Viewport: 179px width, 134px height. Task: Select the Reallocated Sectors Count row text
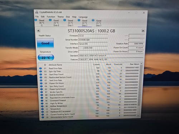(x=60, y=77)
